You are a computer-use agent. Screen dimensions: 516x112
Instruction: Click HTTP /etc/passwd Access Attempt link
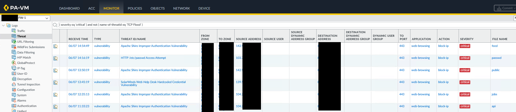coord(143,58)
